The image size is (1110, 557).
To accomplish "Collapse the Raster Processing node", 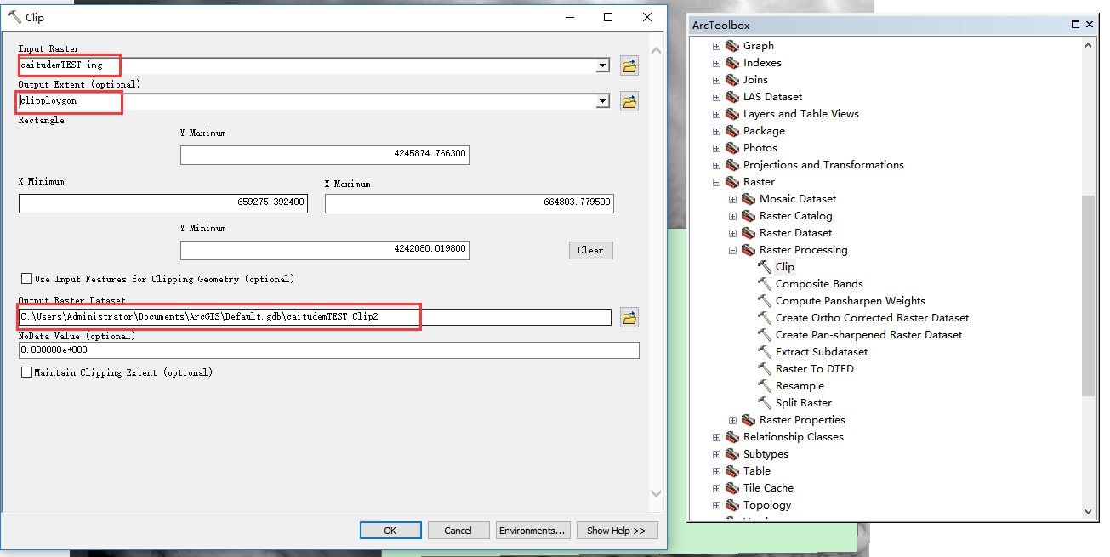I will point(733,250).
